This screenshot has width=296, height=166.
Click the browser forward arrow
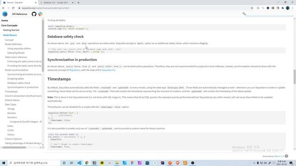click(x=8, y=8)
